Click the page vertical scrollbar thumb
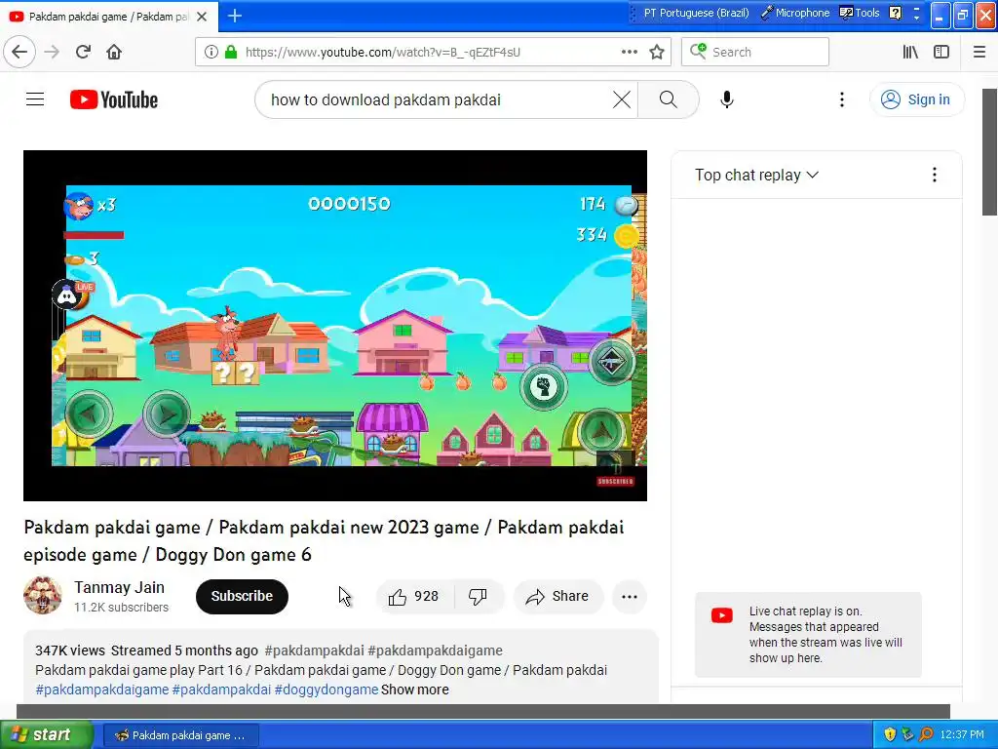 [x=990, y=151]
